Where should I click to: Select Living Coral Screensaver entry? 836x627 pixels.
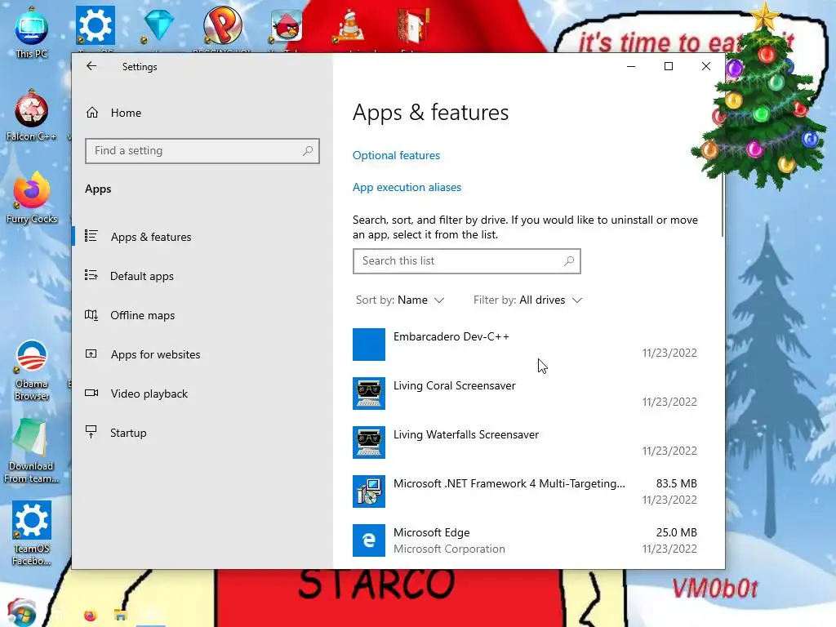pyautogui.click(x=525, y=394)
